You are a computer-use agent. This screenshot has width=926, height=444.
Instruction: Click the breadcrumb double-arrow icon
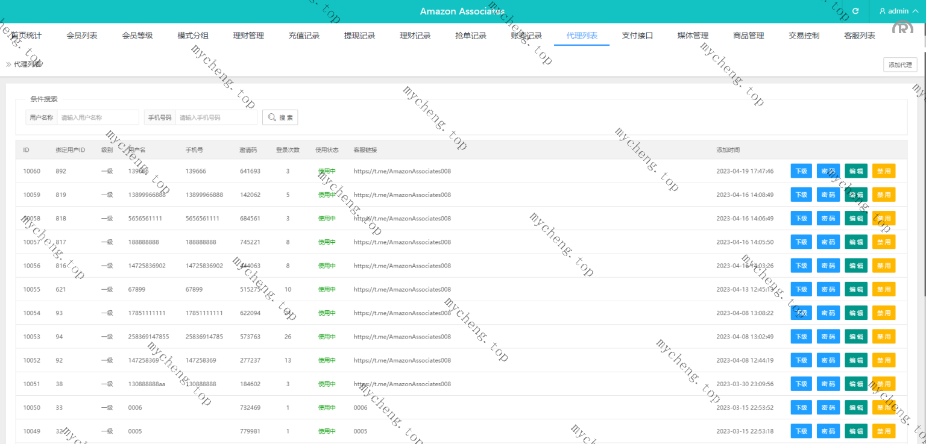point(8,64)
